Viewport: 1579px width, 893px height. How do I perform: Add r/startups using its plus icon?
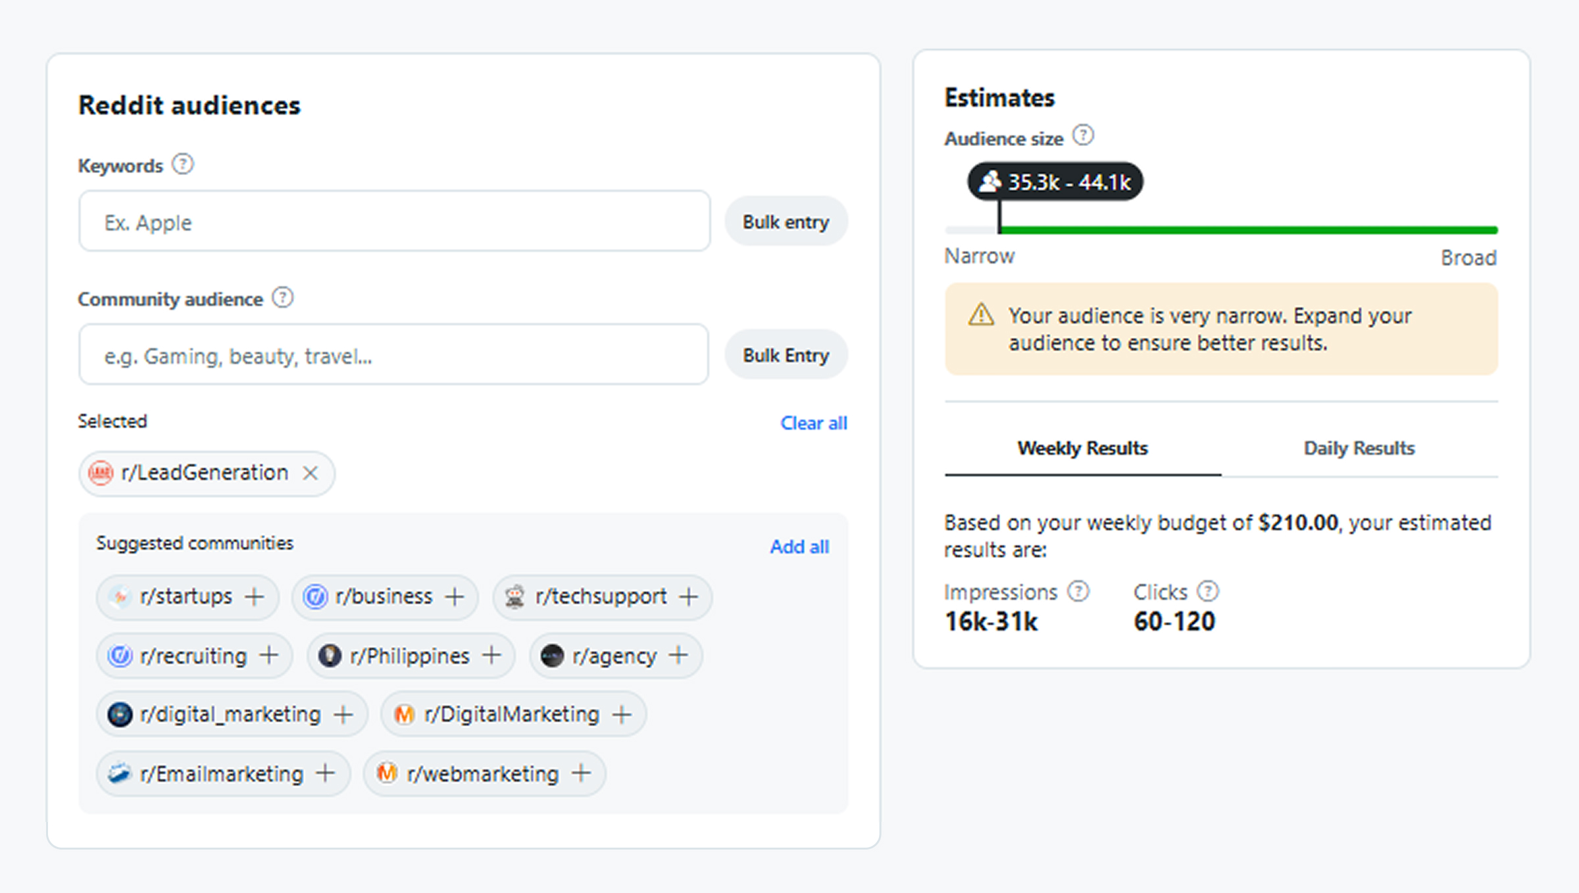click(x=255, y=596)
